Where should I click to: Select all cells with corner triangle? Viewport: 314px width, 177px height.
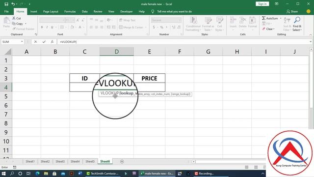click(8, 52)
